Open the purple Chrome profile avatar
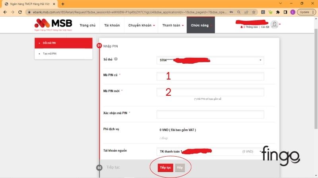The width and height of the screenshot is (318, 178). pos(293,12)
